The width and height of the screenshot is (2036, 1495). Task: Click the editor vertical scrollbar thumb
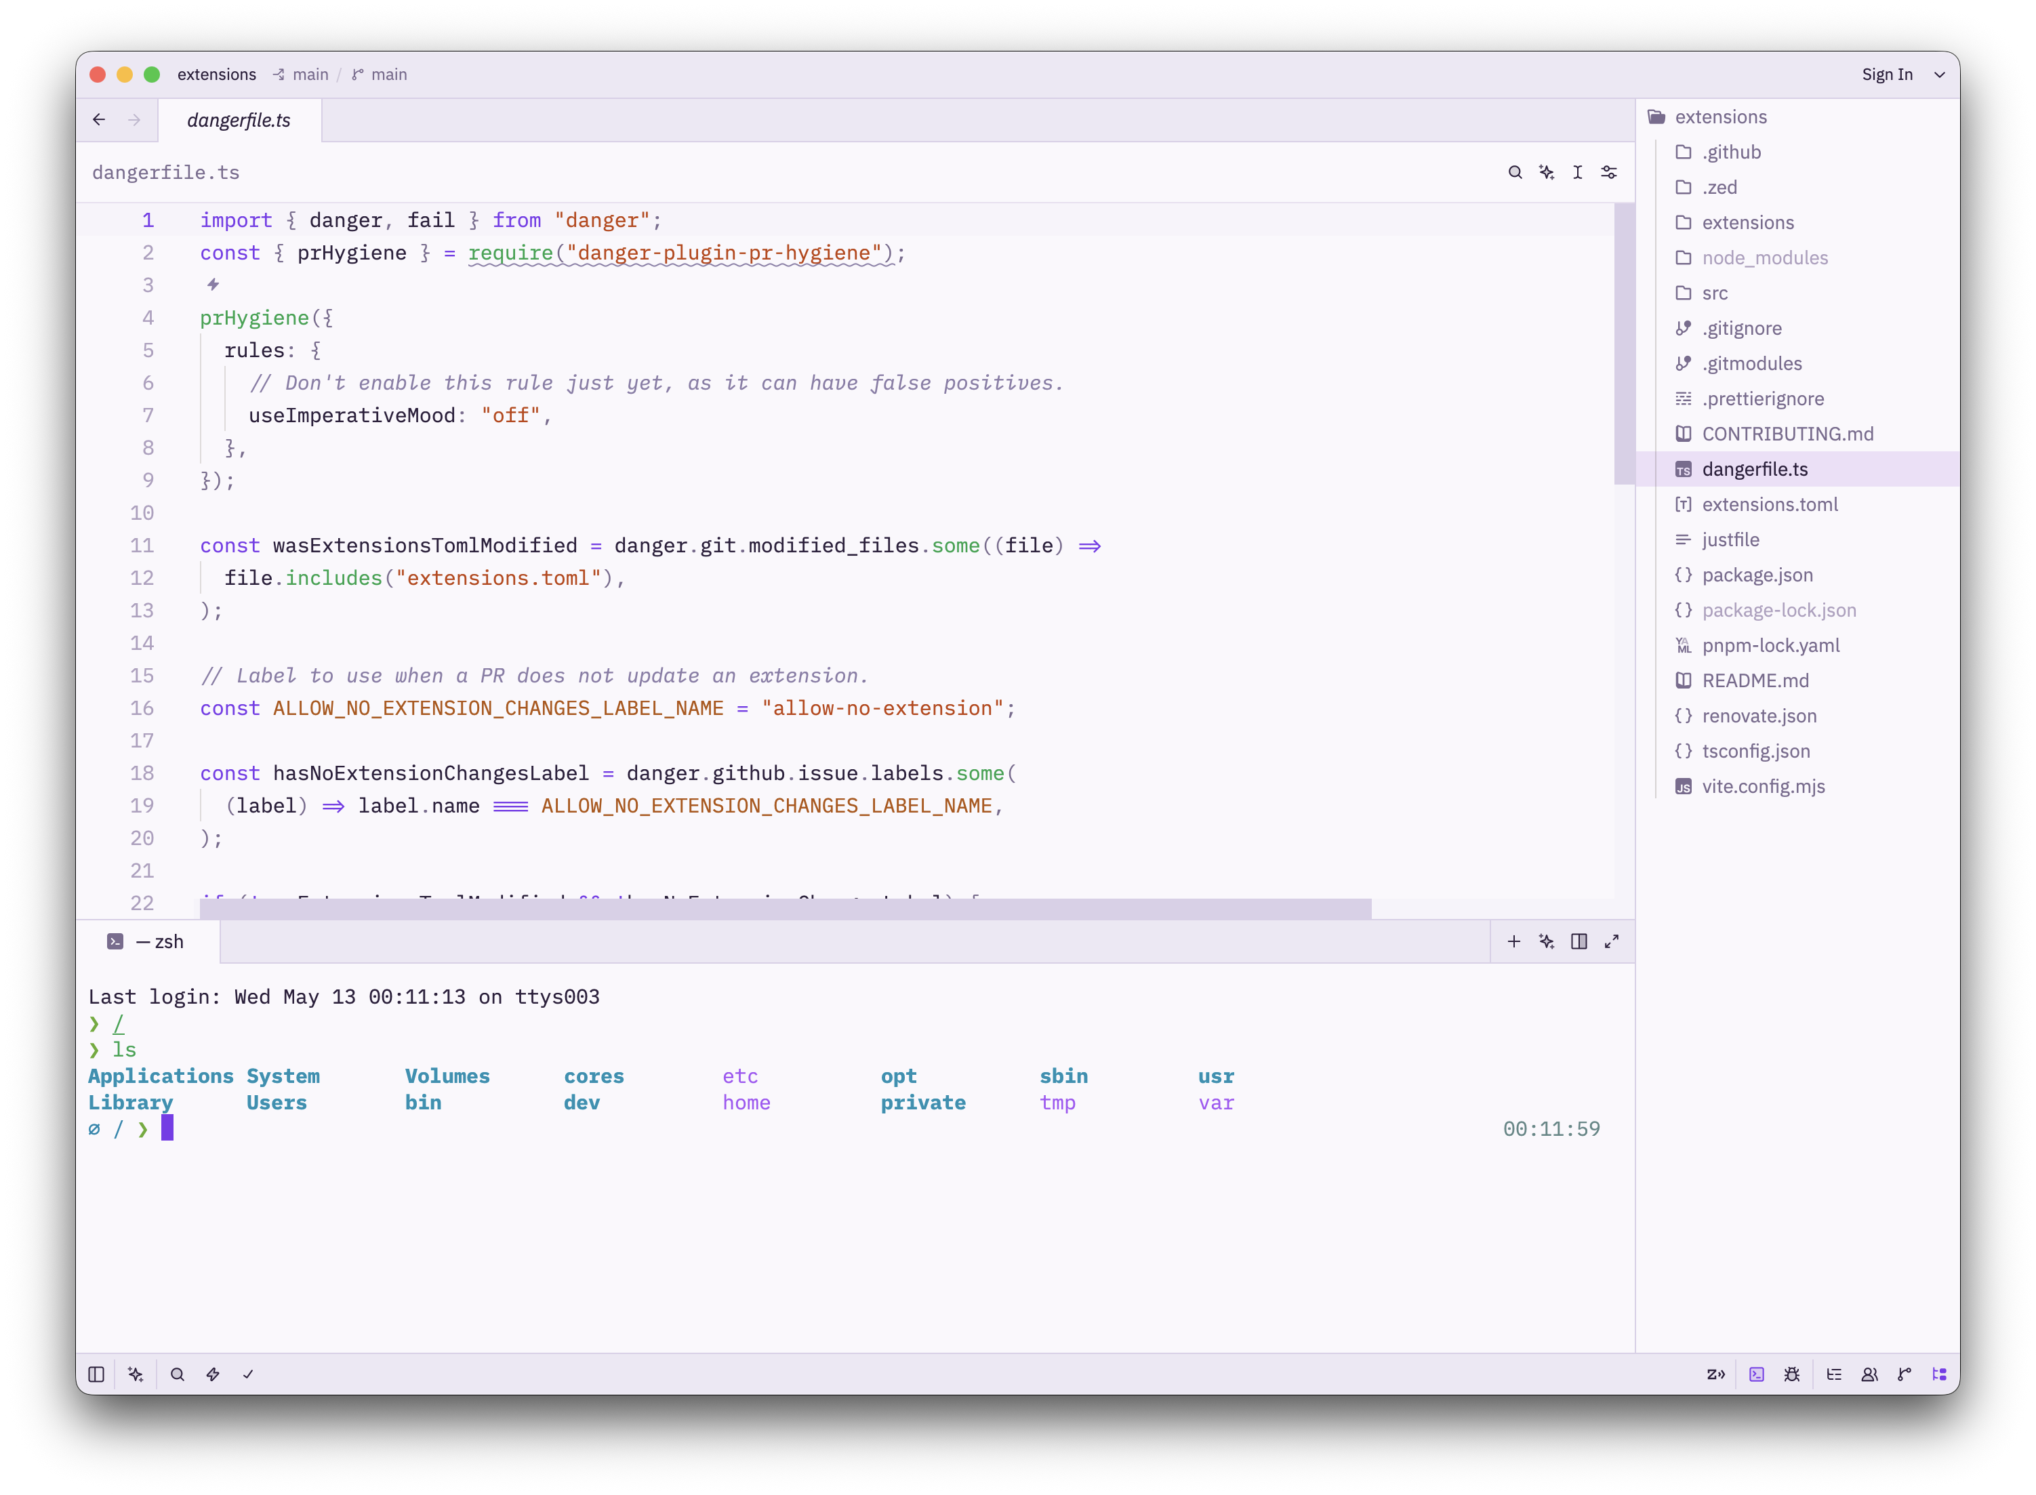pos(1623,344)
